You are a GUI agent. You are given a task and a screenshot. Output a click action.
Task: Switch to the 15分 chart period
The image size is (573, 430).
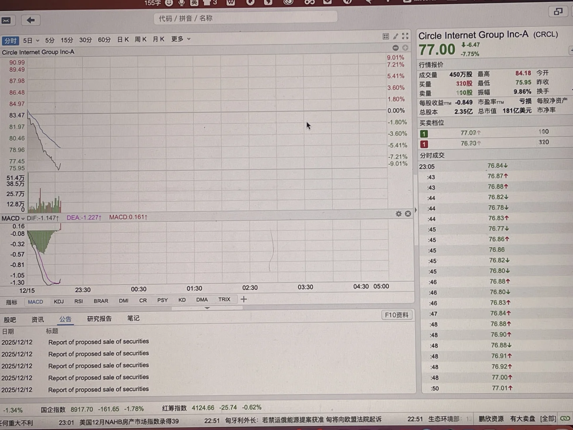67,40
